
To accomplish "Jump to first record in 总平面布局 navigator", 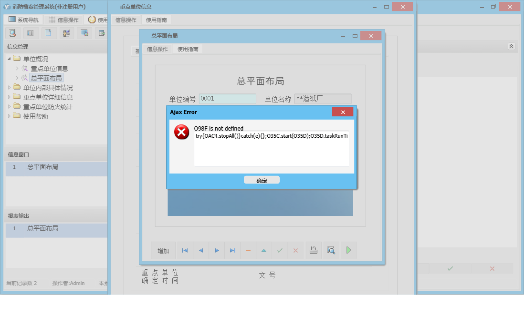I will click(185, 251).
